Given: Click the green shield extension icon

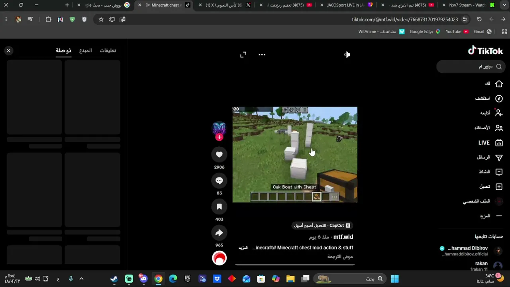Looking at the screenshot, I should coord(72,20).
